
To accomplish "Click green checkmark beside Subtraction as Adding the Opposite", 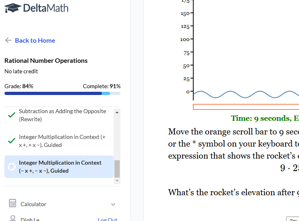I will click(12, 115).
